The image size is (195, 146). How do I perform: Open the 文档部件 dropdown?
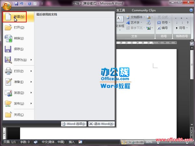(x=136, y=17)
